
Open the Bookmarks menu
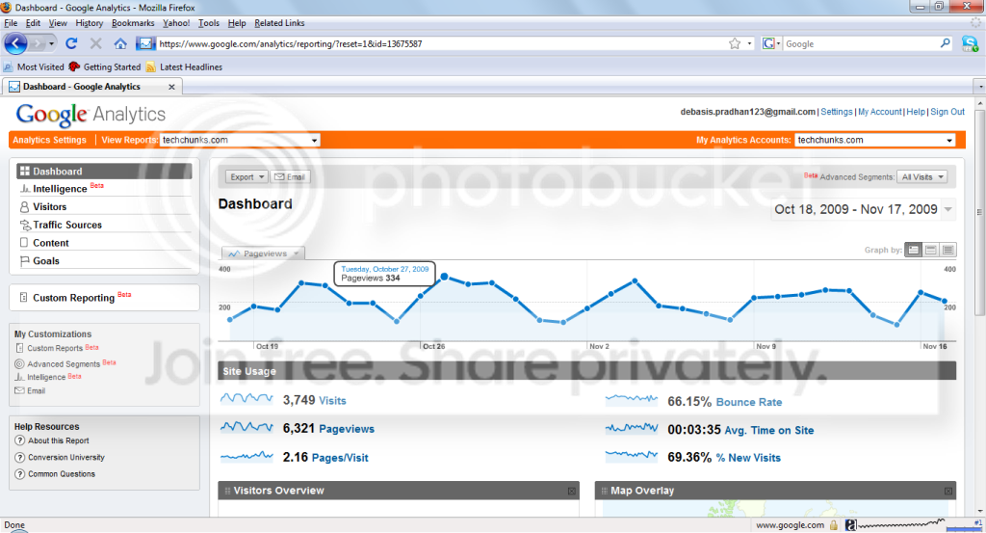point(133,23)
